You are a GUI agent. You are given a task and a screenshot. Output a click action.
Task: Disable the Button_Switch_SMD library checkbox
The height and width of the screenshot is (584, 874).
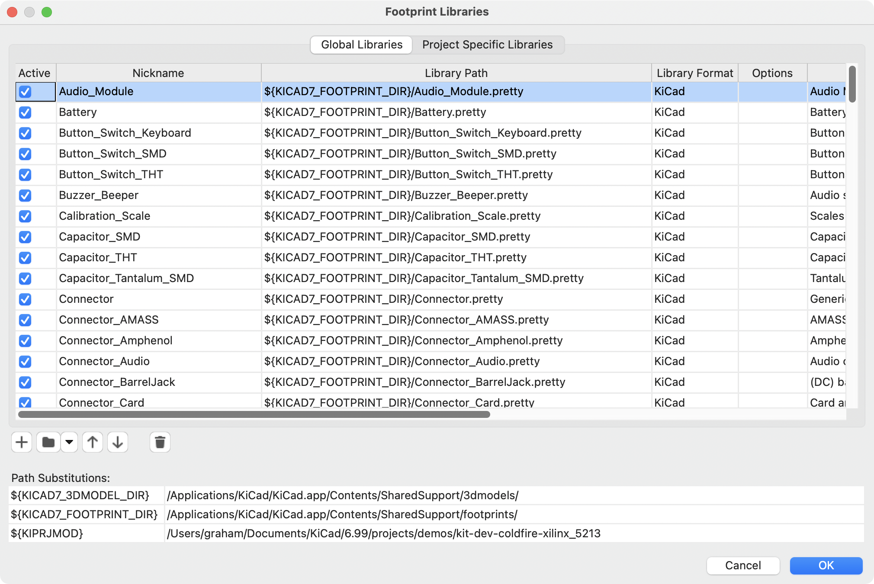click(x=25, y=154)
